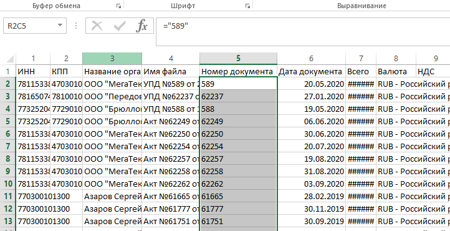Click the Имя файла header cell

[171, 71]
